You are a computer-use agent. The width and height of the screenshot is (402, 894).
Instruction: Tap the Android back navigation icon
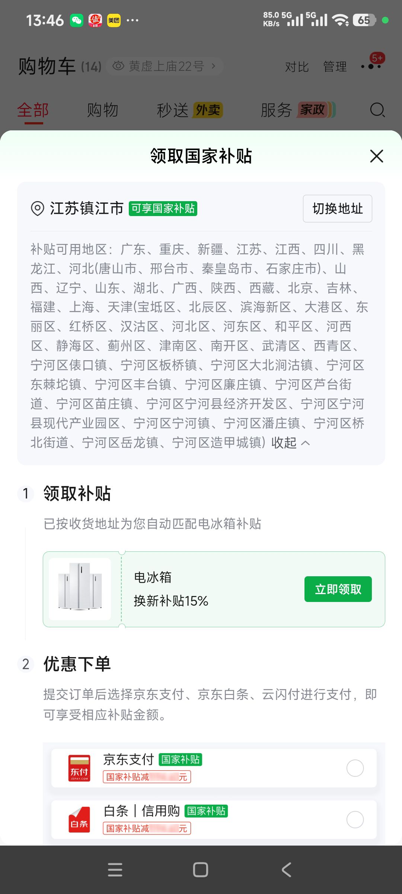point(286,870)
